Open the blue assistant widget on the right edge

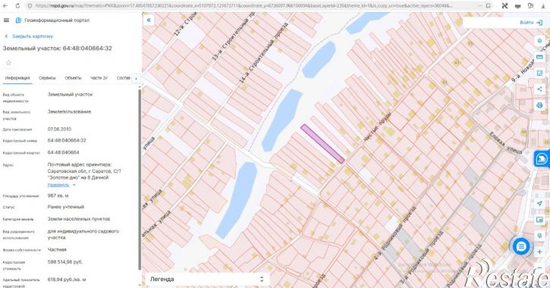[542, 159]
